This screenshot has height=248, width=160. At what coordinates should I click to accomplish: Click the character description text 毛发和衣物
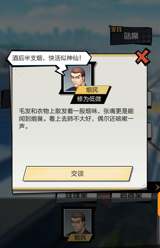click(76, 119)
